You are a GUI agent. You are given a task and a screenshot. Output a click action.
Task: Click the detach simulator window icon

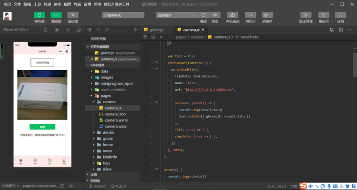coord(79,30)
